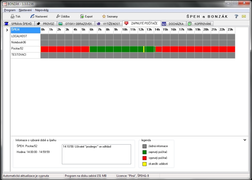This screenshot has width=252, height=180.
Task: Click 'Program na disku zabírá 151 MB' status
Action: pyautogui.click(x=85, y=176)
